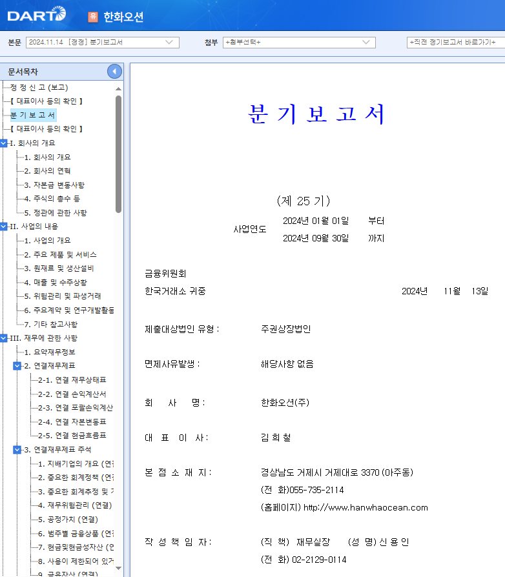Image resolution: width=505 pixels, height=577 pixels.
Task: Click the tree vertical scrollbar thumb
Action: (x=118, y=154)
